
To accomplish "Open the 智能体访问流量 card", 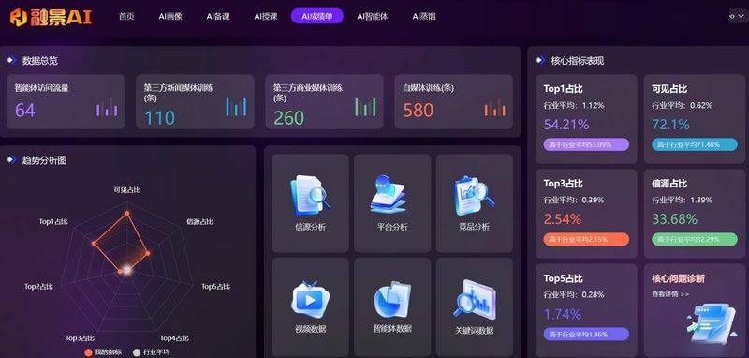I will (x=66, y=102).
